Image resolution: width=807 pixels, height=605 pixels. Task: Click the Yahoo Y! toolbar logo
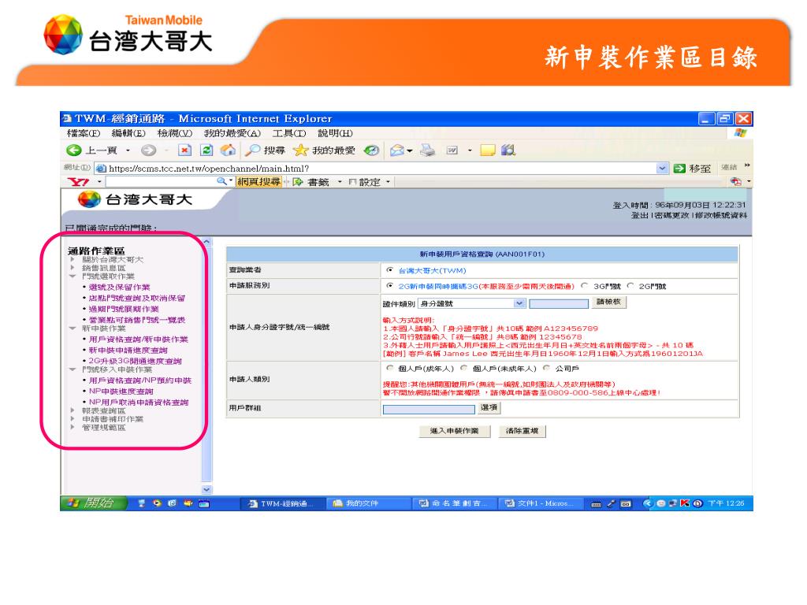pyautogui.click(x=78, y=182)
